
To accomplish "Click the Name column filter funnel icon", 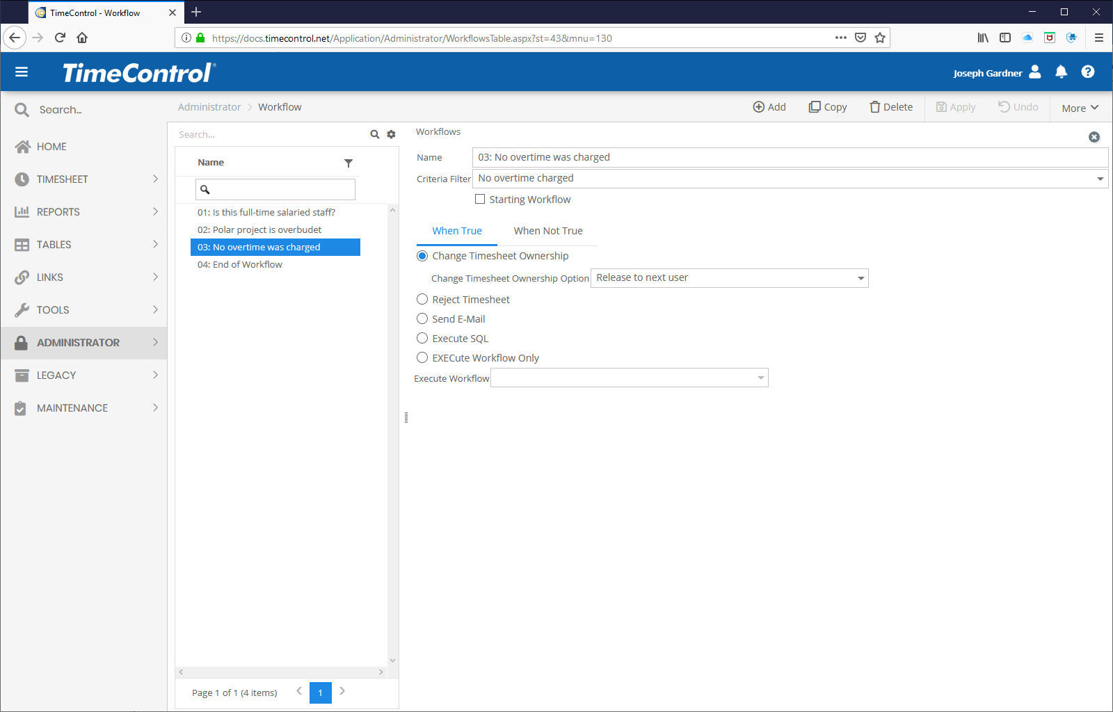I will [349, 163].
